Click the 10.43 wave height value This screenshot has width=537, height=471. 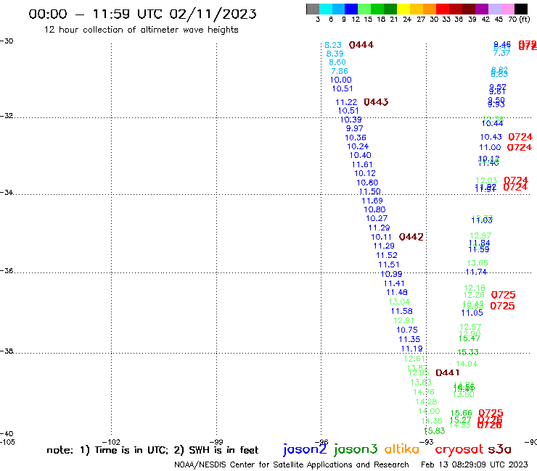491,137
